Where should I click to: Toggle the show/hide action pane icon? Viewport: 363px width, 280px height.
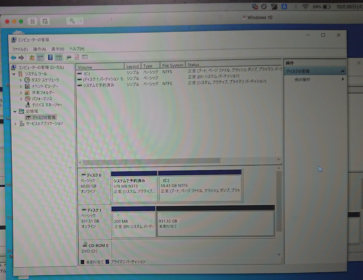[59, 57]
